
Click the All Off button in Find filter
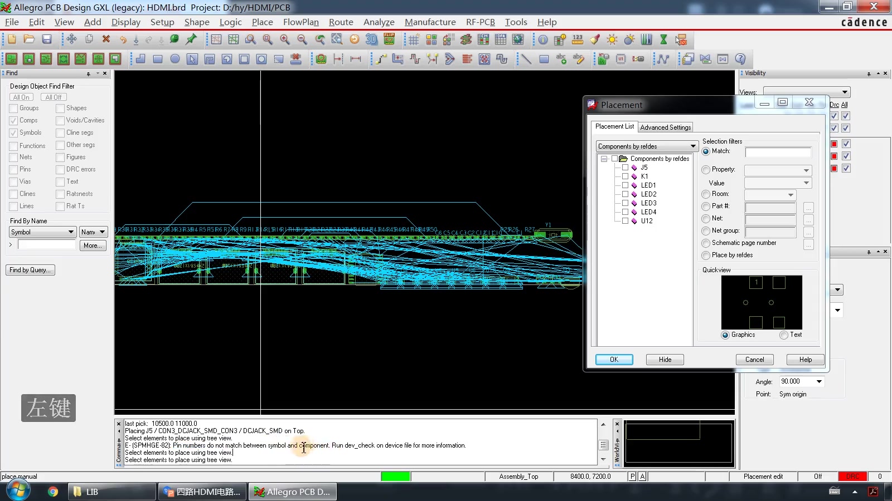(54, 97)
